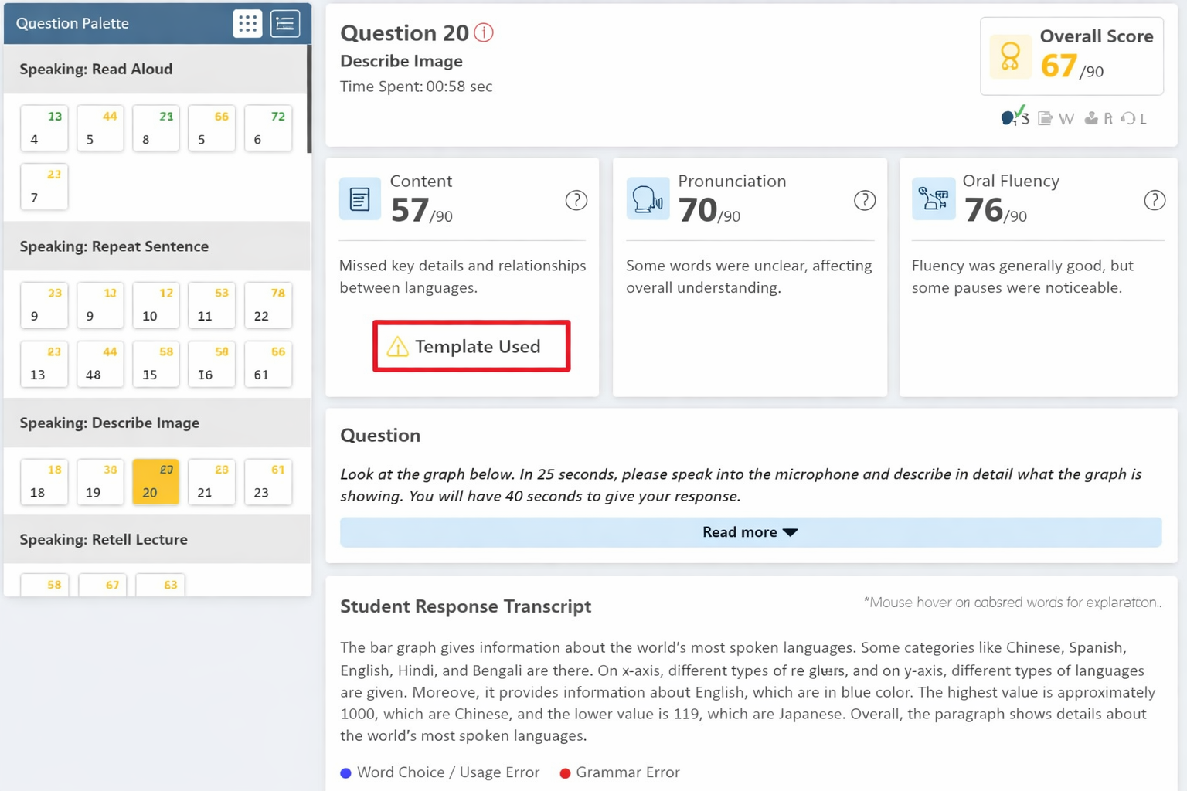Click the Question 20 info icon

[x=484, y=32]
